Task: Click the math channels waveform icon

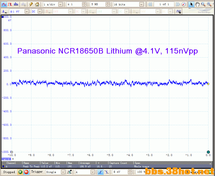Action: click(x=179, y=11)
